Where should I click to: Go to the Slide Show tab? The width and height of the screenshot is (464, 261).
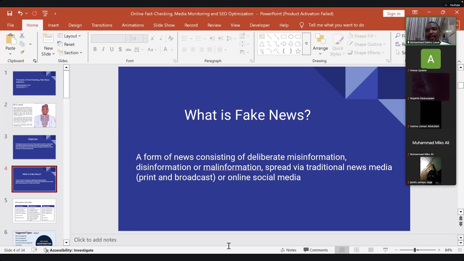[164, 25]
